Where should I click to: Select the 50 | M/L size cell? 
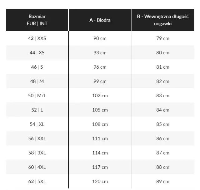(x=37, y=96)
